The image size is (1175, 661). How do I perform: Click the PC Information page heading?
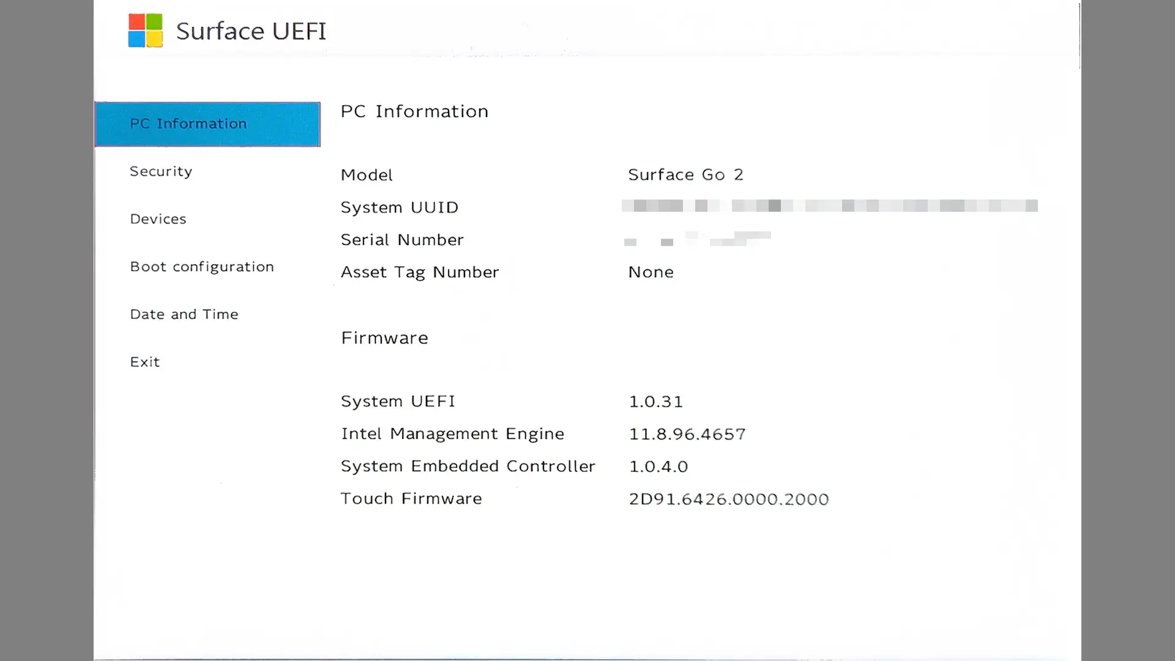[x=415, y=111]
